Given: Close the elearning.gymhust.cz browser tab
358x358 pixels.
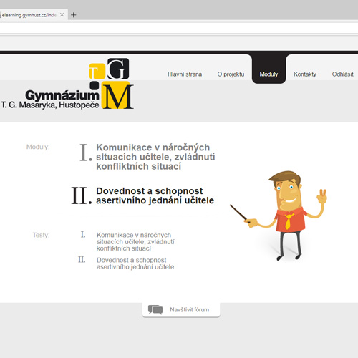Looking at the screenshot, I should point(62,15).
